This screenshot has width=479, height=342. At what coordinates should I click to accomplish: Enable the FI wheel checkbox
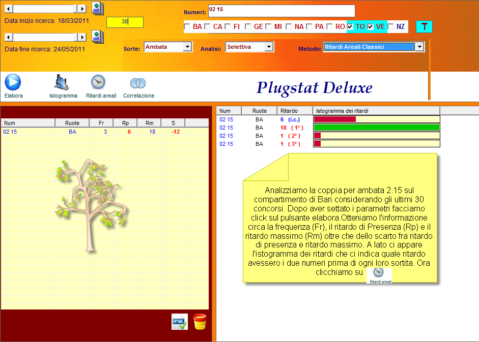(x=228, y=26)
